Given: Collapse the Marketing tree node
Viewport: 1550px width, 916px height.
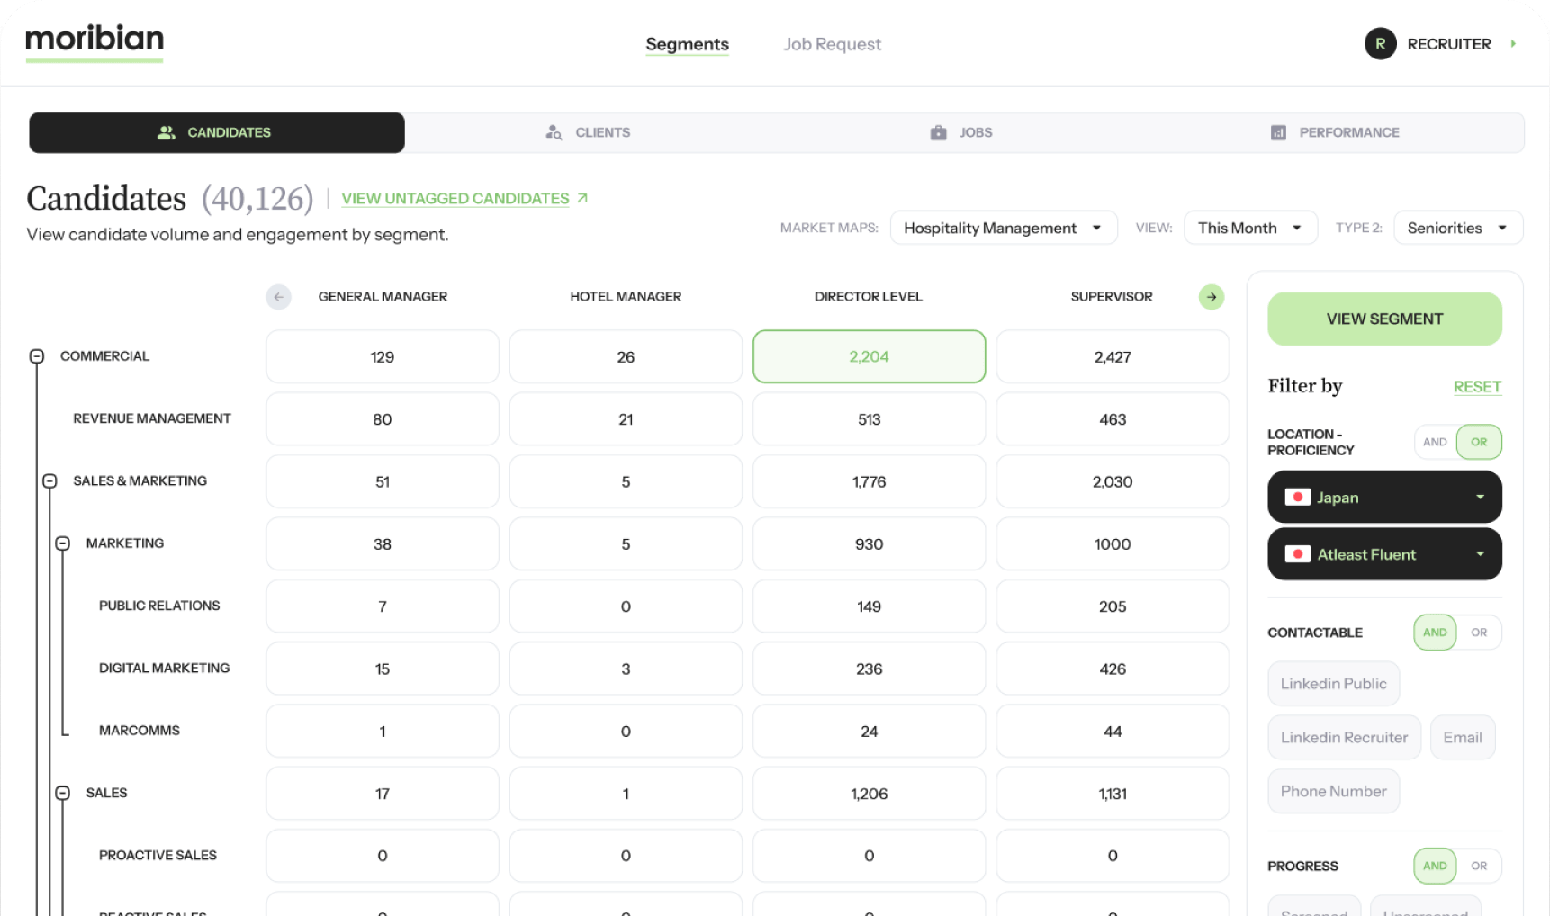Looking at the screenshot, I should tap(63, 543).
